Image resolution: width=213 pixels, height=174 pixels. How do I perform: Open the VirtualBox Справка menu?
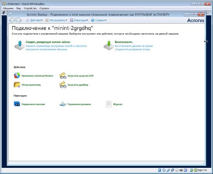(44, 9)
